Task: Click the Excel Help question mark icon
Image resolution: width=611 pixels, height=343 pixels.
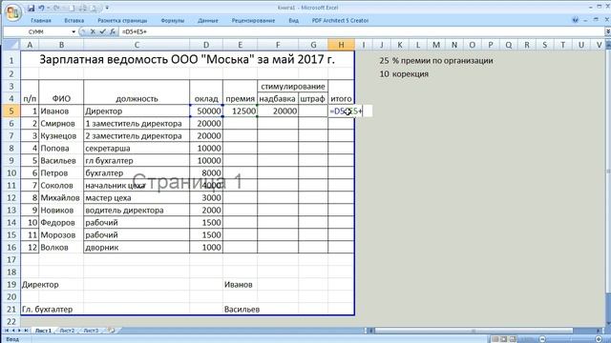Action: [x=575, y=20]
